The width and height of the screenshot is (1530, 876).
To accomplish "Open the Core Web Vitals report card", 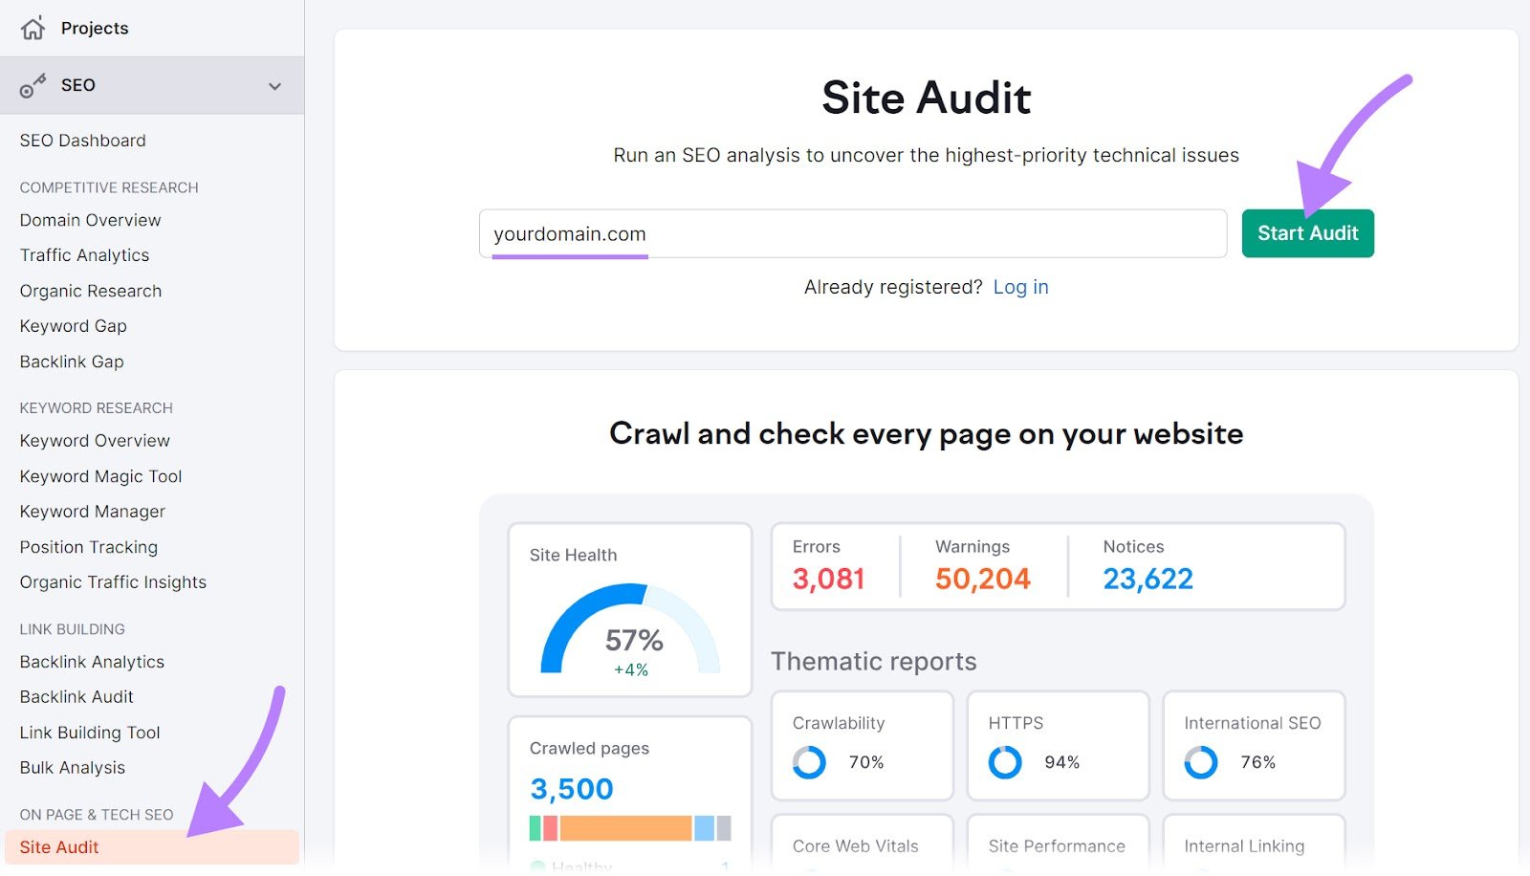I will [856, 845].
